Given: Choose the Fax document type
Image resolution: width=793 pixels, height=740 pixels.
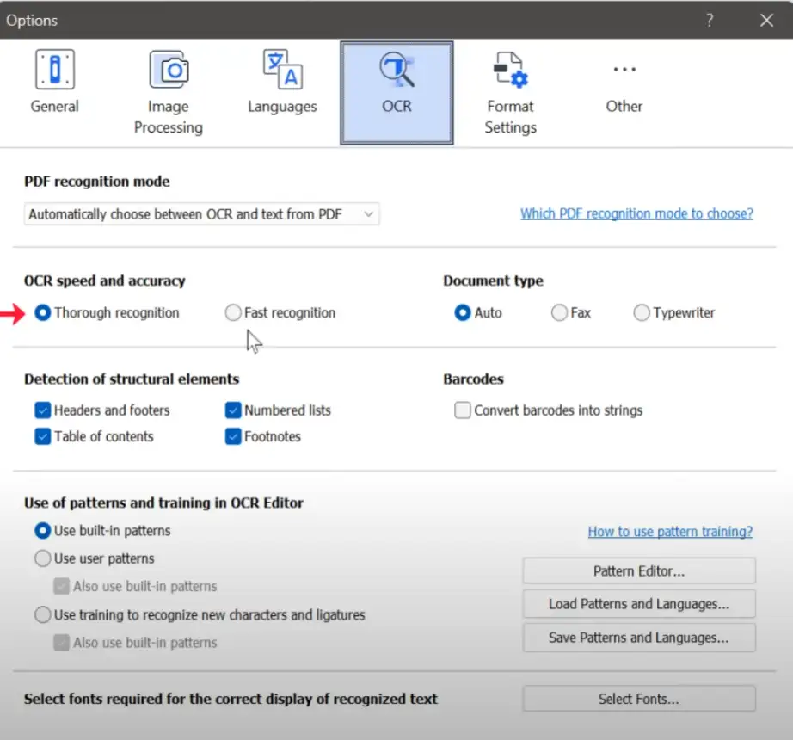Looking at the screenshot, I should 560,313.
